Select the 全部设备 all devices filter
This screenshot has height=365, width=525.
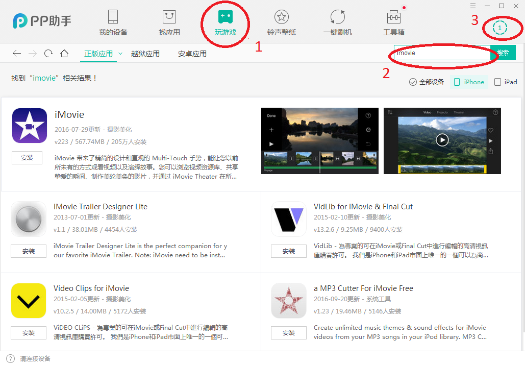(427, 82)
